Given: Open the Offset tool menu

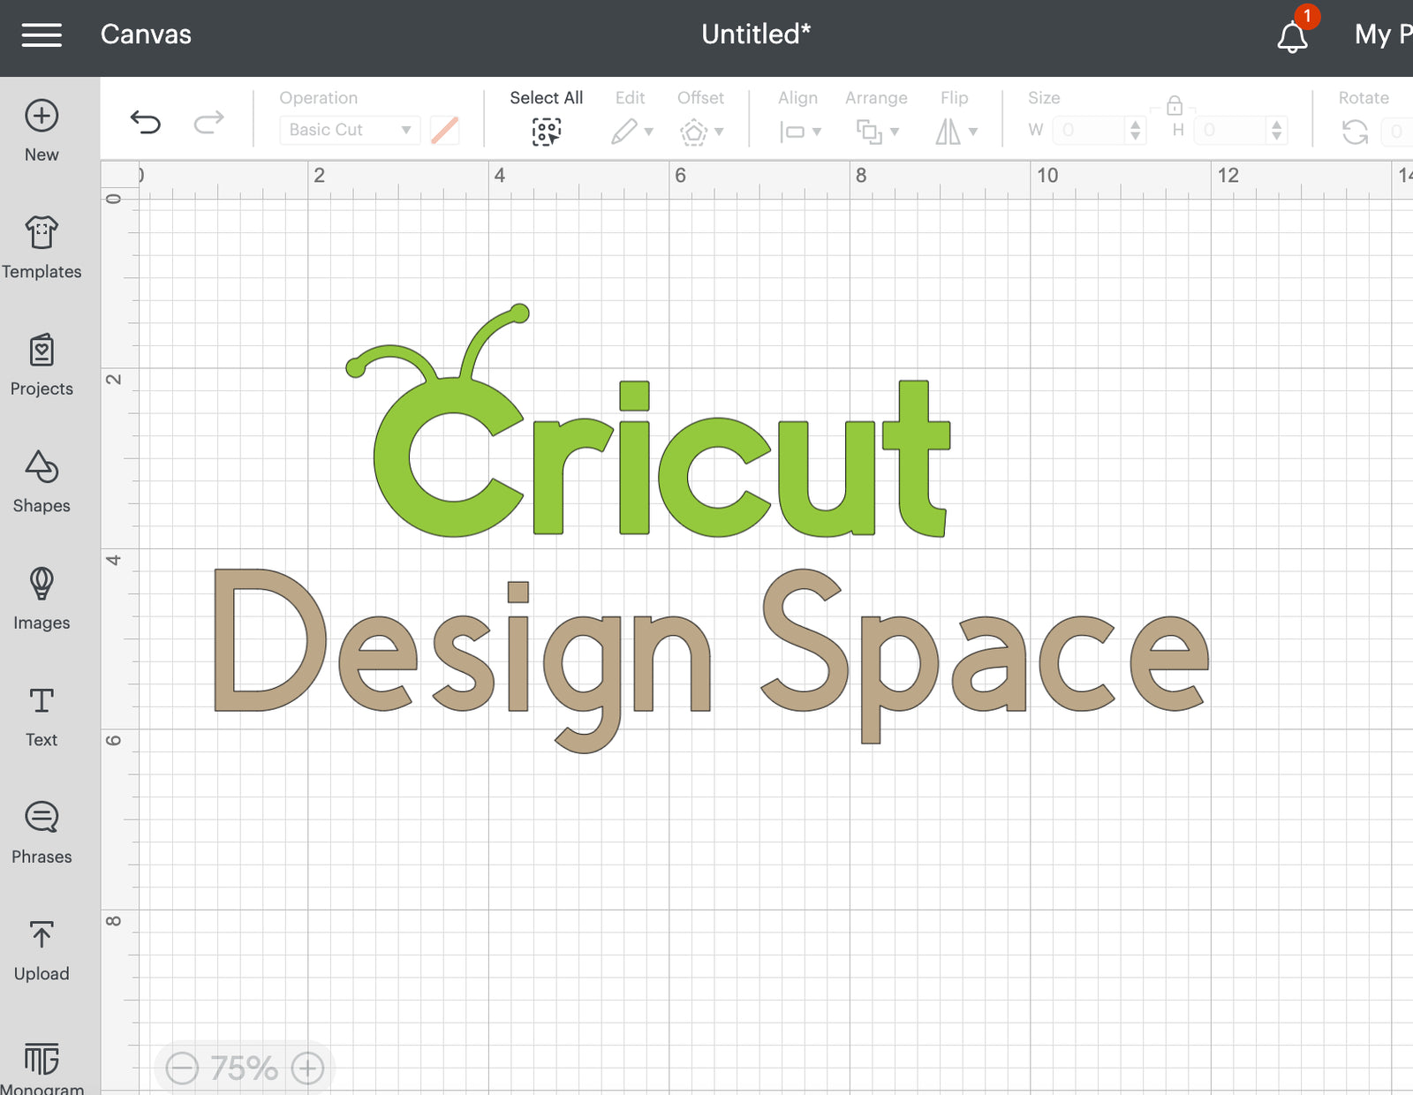Looking at the screenshot, I should coord(701,132).
